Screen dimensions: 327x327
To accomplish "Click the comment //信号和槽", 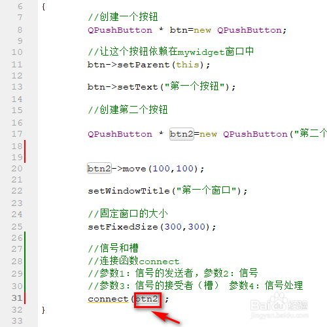I will point(113,248).
